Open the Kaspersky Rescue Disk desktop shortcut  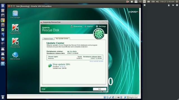[15, 42]
